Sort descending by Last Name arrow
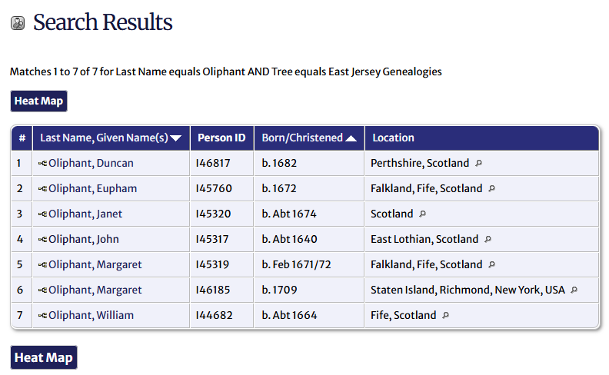 point(176,138)
